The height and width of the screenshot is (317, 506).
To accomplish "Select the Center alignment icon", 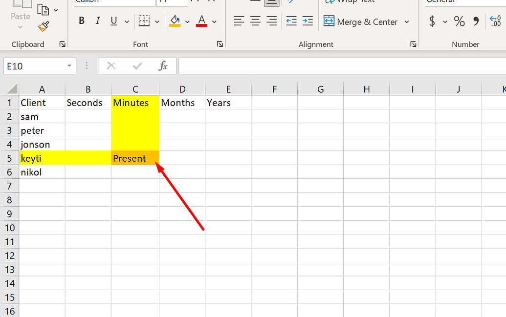I will 255,21.
